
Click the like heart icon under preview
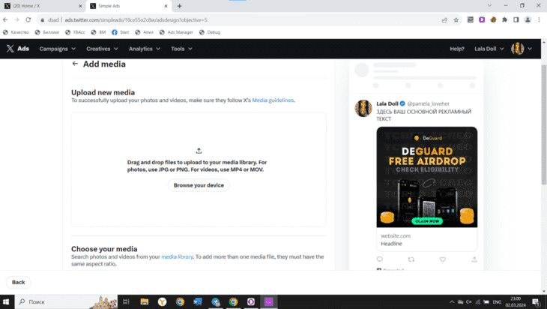(442, 259)
